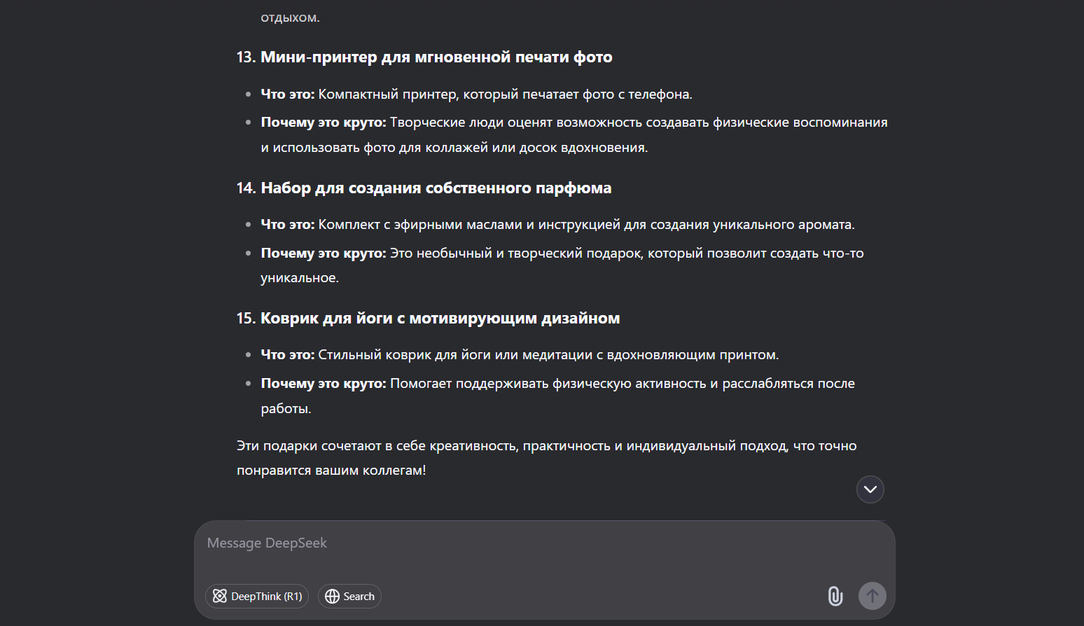Click the atom icon beside DeepThink
The width and height of the screenshot is (1084, 626).
(220, 596)
